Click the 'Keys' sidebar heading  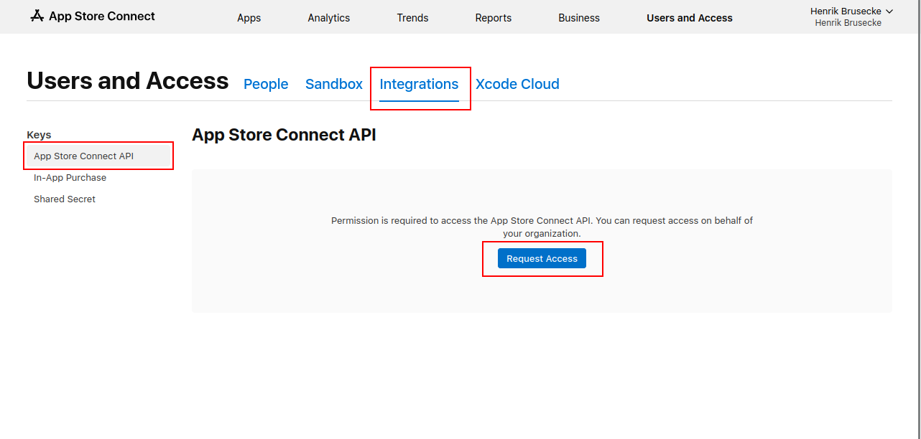click(39, 135)
